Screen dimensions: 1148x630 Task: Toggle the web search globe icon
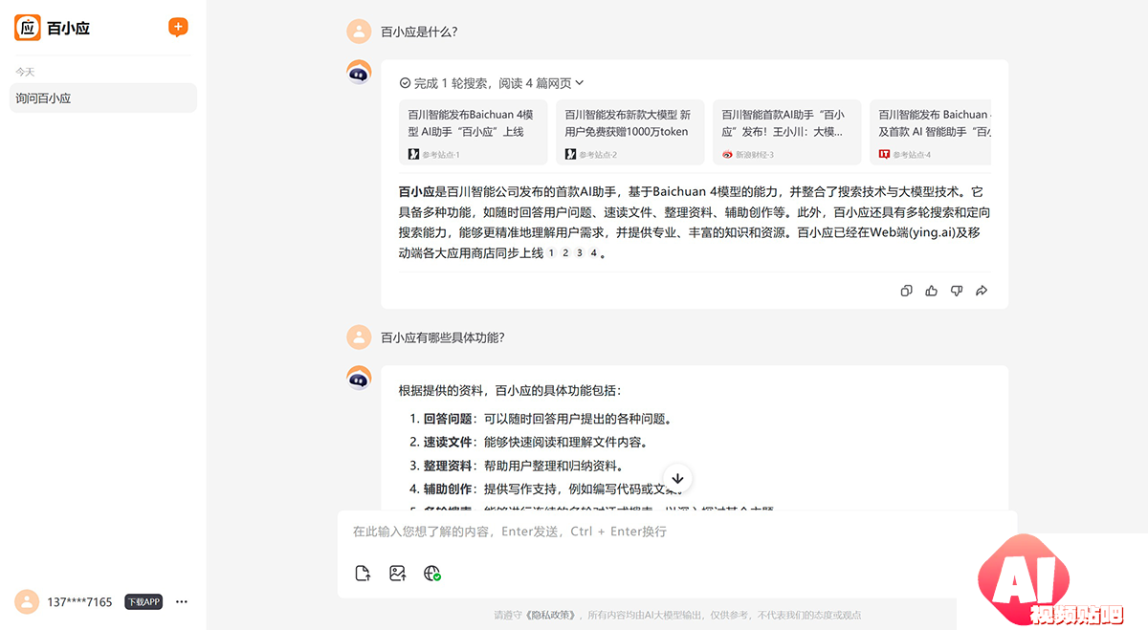click(x=432, y=574)
